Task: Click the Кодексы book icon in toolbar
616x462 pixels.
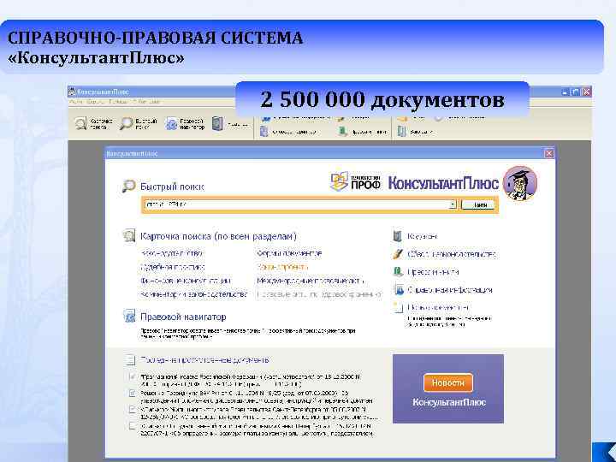Action: pos(217,124)
